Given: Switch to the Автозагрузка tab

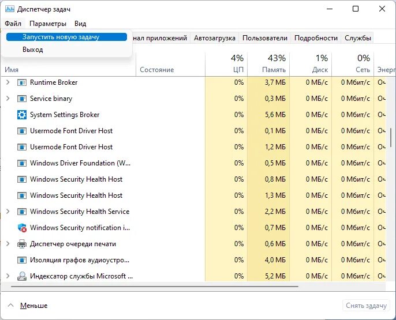Looking at the screenshot, I should [215, 38].
